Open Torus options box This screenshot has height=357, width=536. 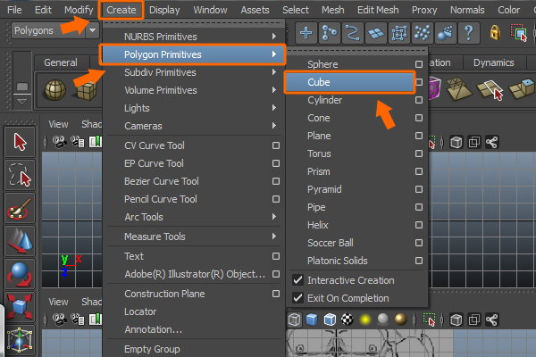coord(419,154)
